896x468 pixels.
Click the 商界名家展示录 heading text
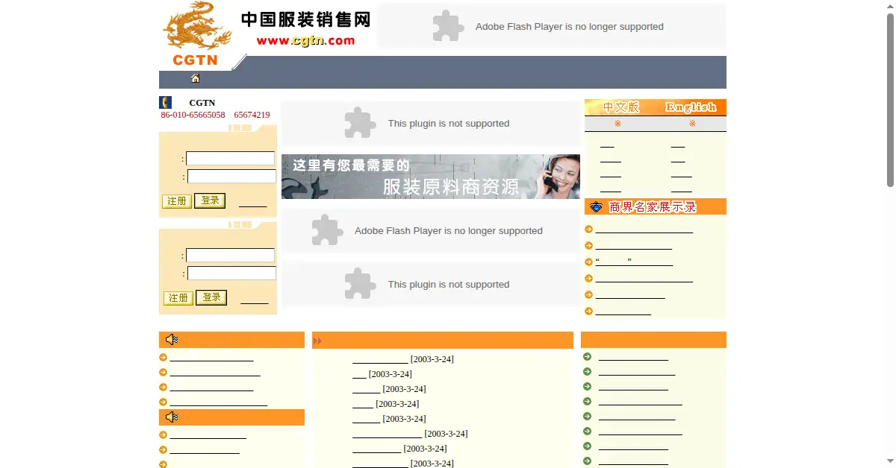(653, 207)
